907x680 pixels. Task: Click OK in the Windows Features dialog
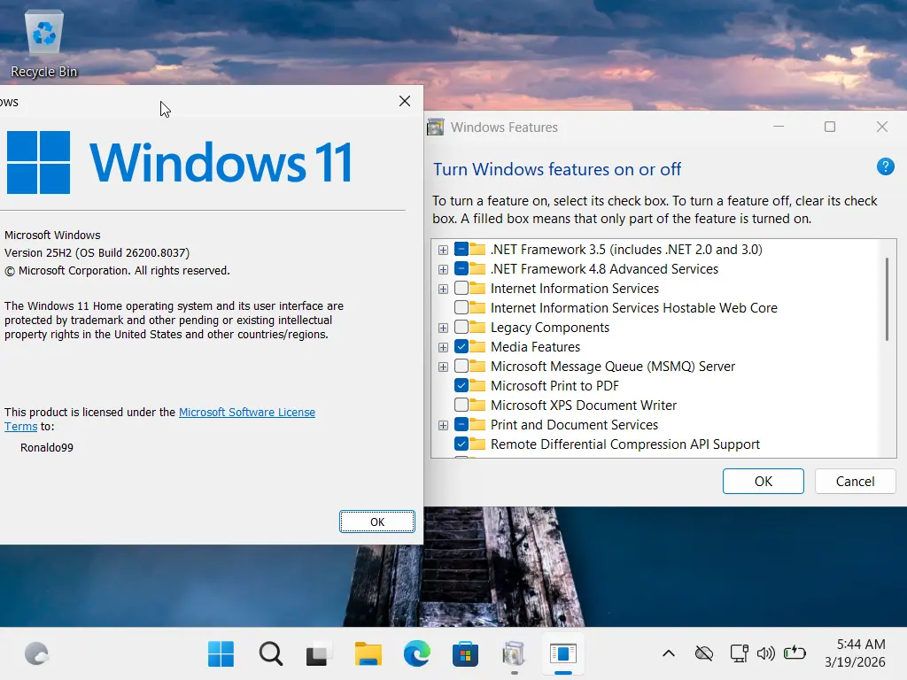763,481
